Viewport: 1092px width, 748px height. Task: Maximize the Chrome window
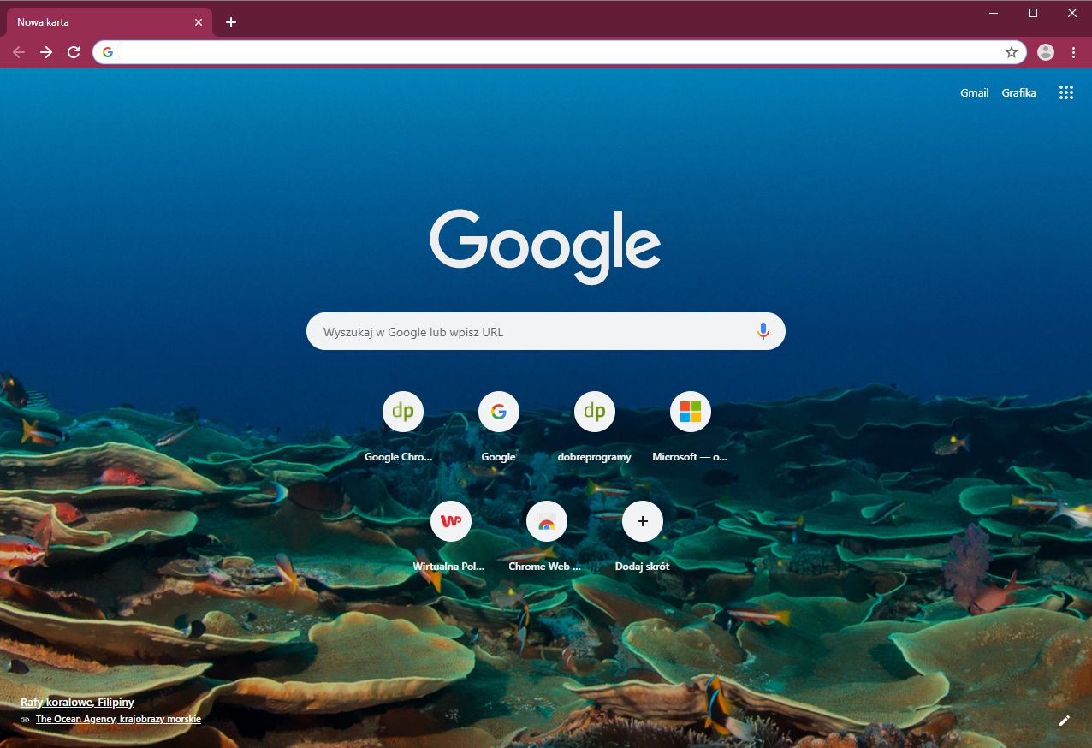(1033, 13)
